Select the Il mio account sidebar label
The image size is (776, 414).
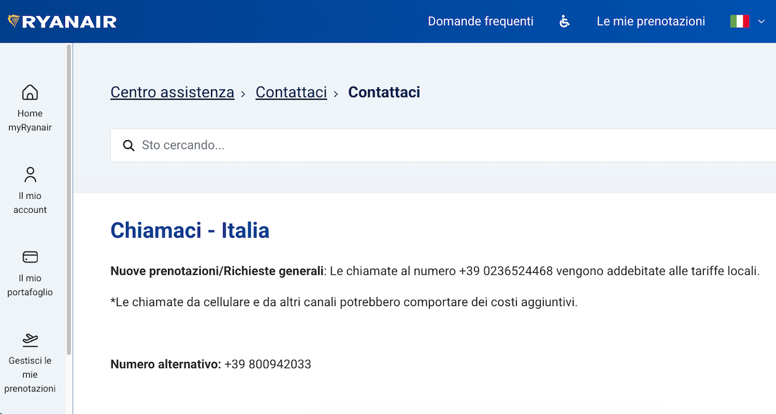[30, 203]
